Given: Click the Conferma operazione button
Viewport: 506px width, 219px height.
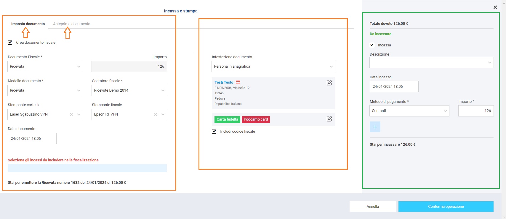Looking at the screenshot, I should coord(446,207).
